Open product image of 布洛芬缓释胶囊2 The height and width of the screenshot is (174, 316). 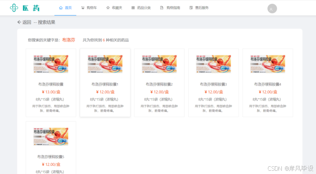(x=159, y=64)
